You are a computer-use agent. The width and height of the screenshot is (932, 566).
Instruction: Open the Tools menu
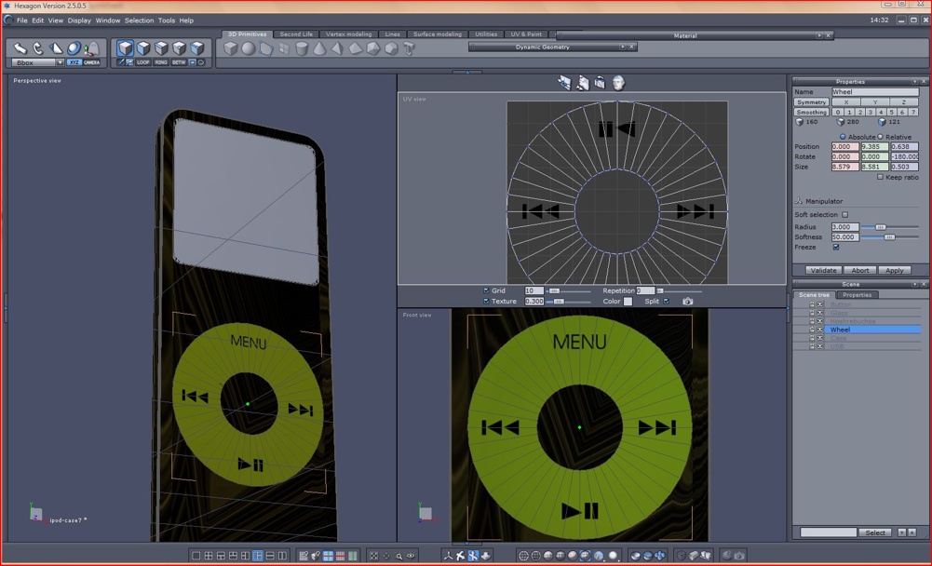pos(167,20)
